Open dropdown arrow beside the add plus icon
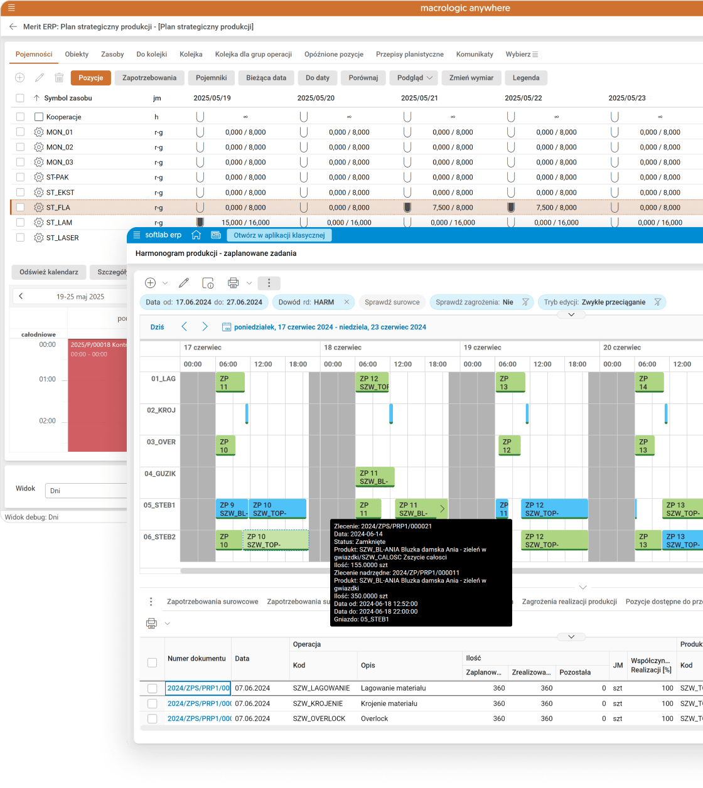703x788 pixels. (166, 283)
